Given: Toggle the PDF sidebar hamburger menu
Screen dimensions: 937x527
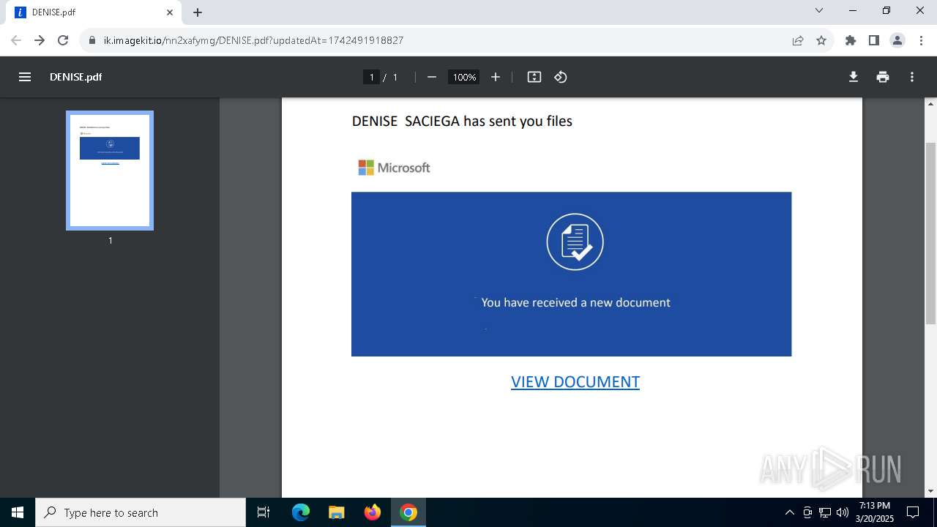Looking at the screenshot, I should [25, 77].
